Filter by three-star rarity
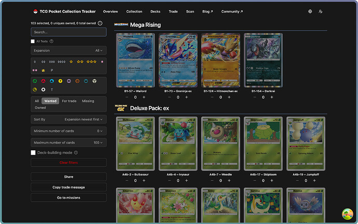This screenshot has height=224, width=358. pos(91,62)
